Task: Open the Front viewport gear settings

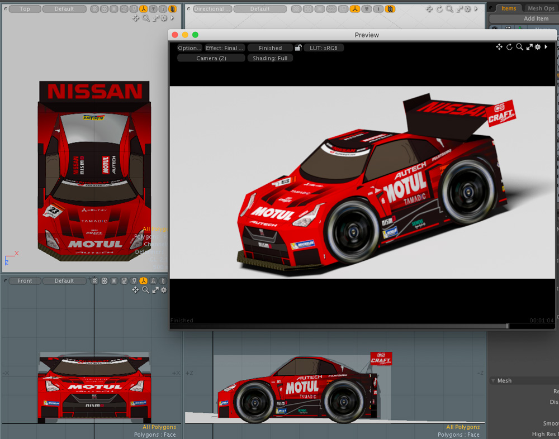Action: click(164, 290)
